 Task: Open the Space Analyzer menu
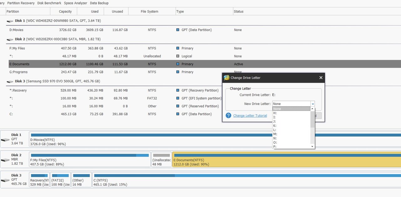coord(76,3)
